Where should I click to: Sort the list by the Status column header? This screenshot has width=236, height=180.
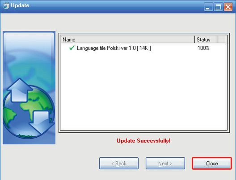click(x=206, y=40)
